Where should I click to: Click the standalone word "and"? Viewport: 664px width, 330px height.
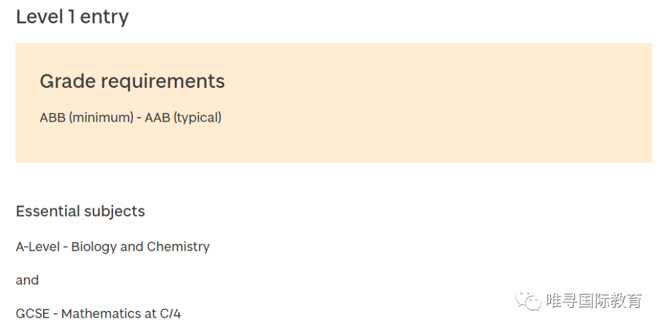coord(27,280)
